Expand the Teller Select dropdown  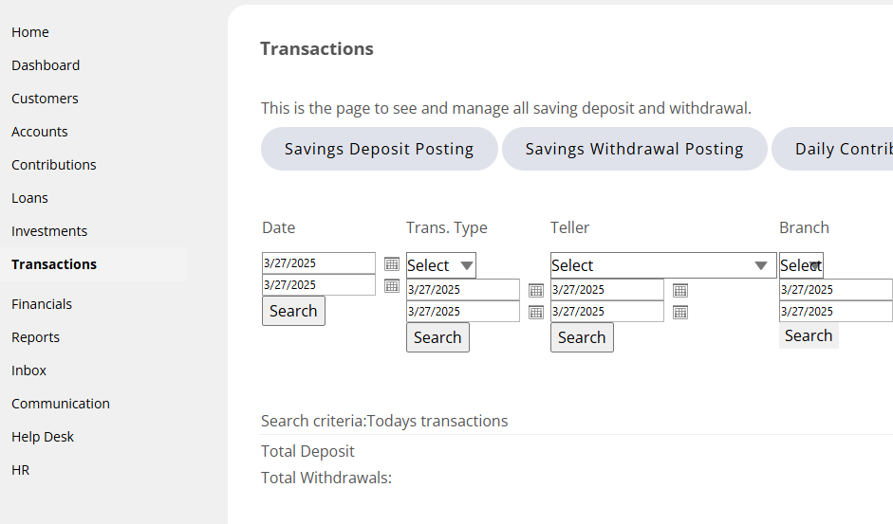pos(663,265)
